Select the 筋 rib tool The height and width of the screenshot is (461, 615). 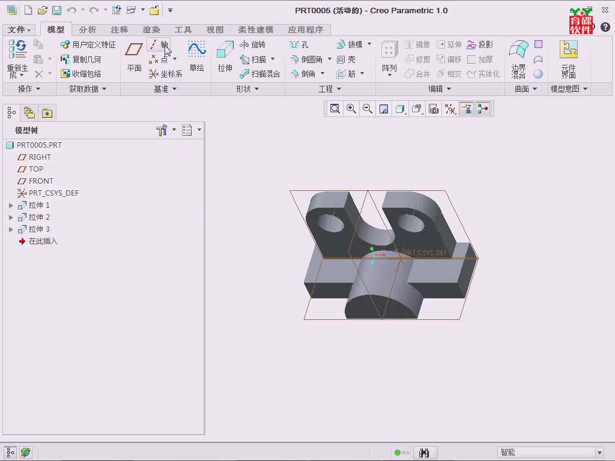pyautogui.click(x=346, y=74)
